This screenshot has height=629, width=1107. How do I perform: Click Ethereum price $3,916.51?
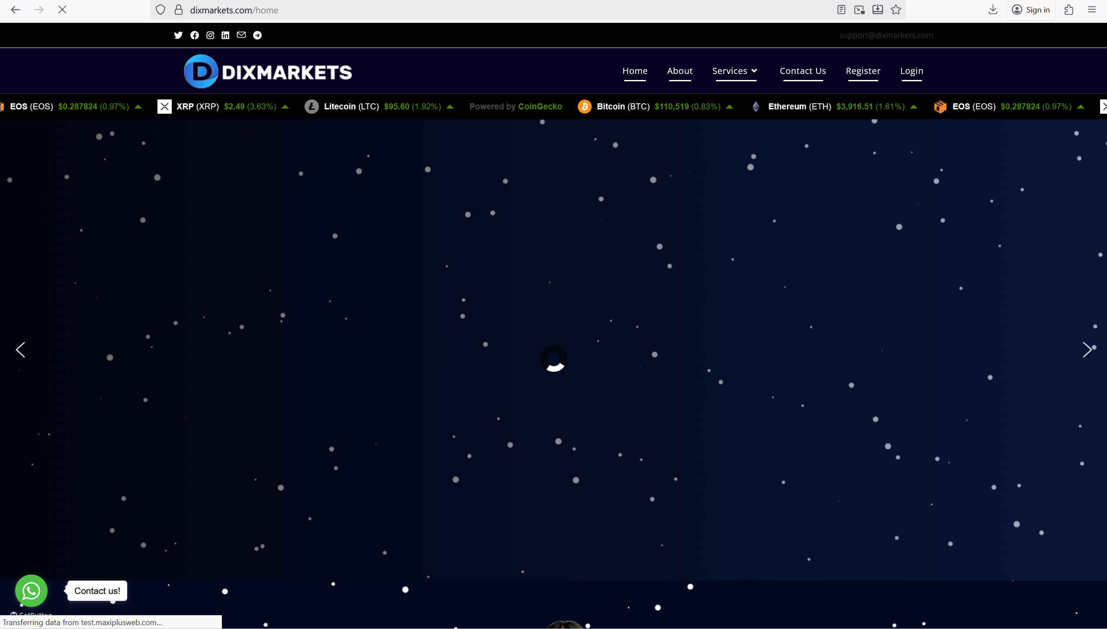pos(854,106)
